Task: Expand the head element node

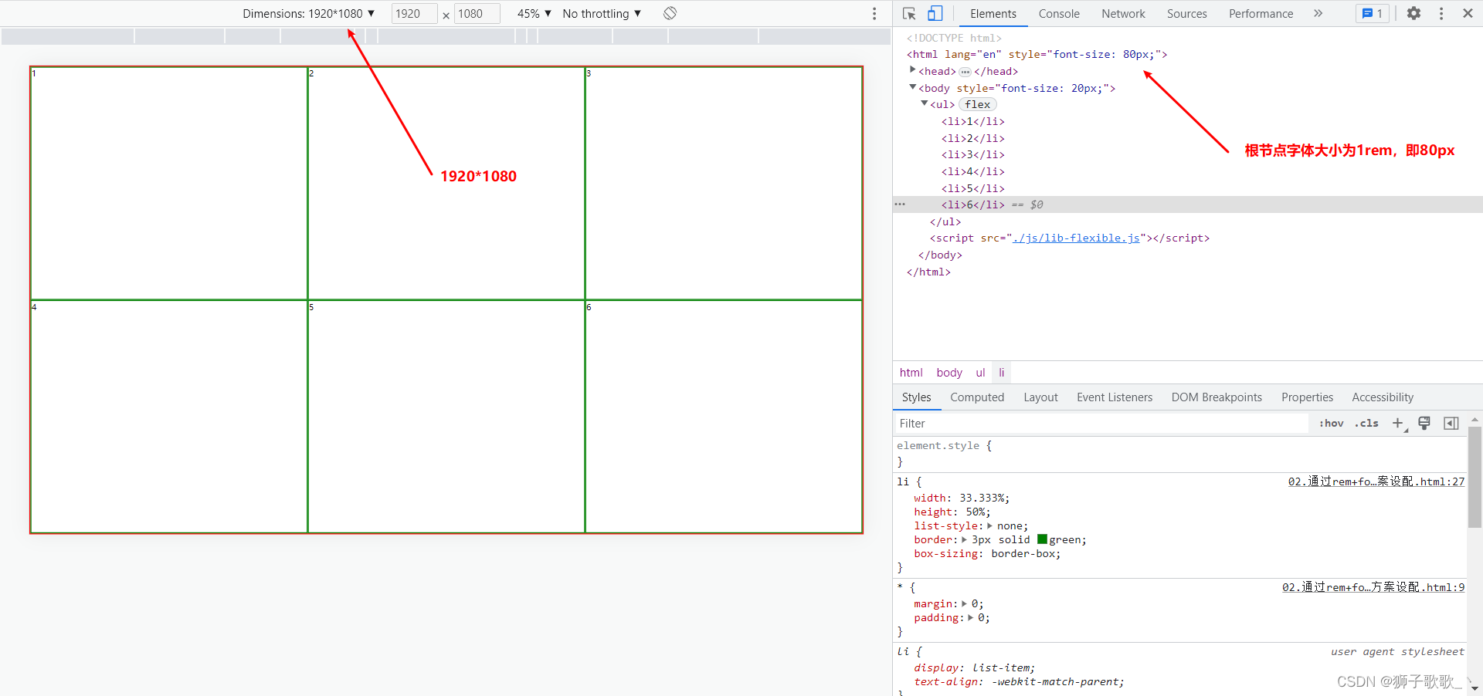Action: click(x=912, y=70)
